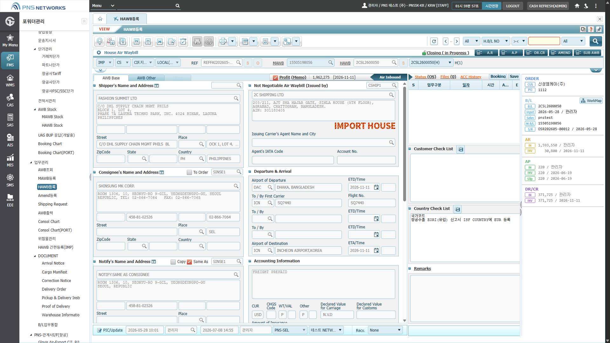Click the DOC document toolbar icon
Screen dimensions: 610x343
coord(245,41)
